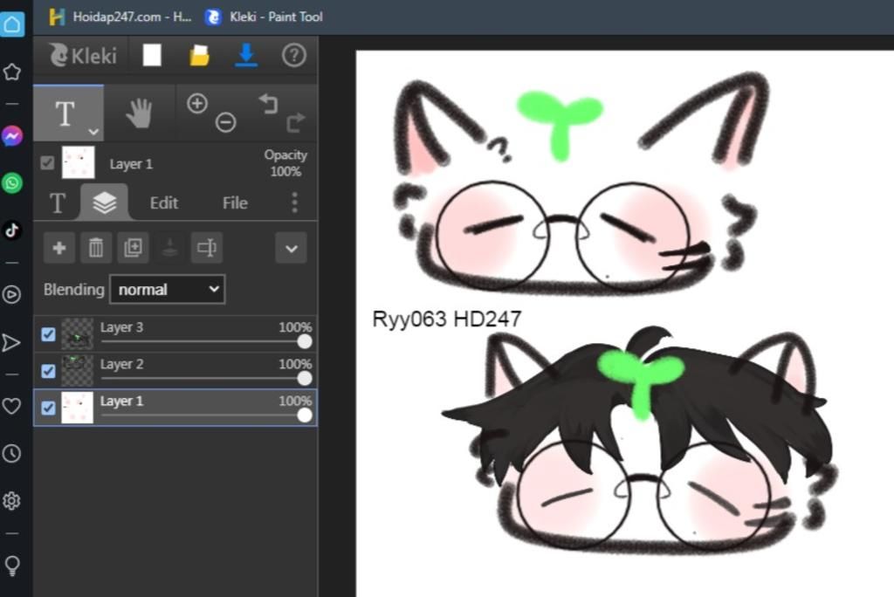Switch to the Hoidap247.com browser tab
Screen dimensions: 894x597
pos(120,17)
